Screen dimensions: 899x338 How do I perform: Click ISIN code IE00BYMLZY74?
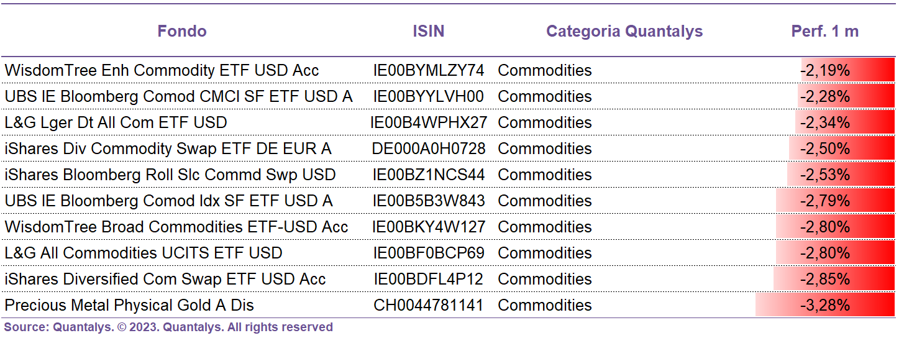(429, 70)
